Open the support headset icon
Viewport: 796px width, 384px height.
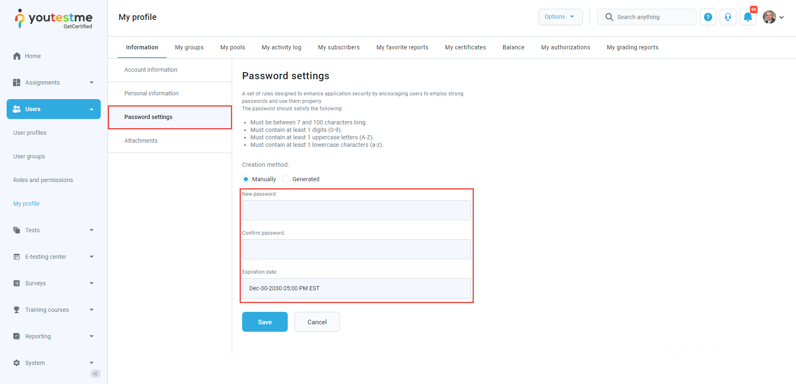(728, 17)
